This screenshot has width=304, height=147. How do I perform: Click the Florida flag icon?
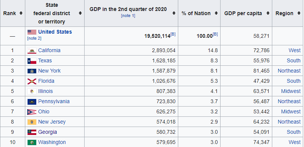32,81
